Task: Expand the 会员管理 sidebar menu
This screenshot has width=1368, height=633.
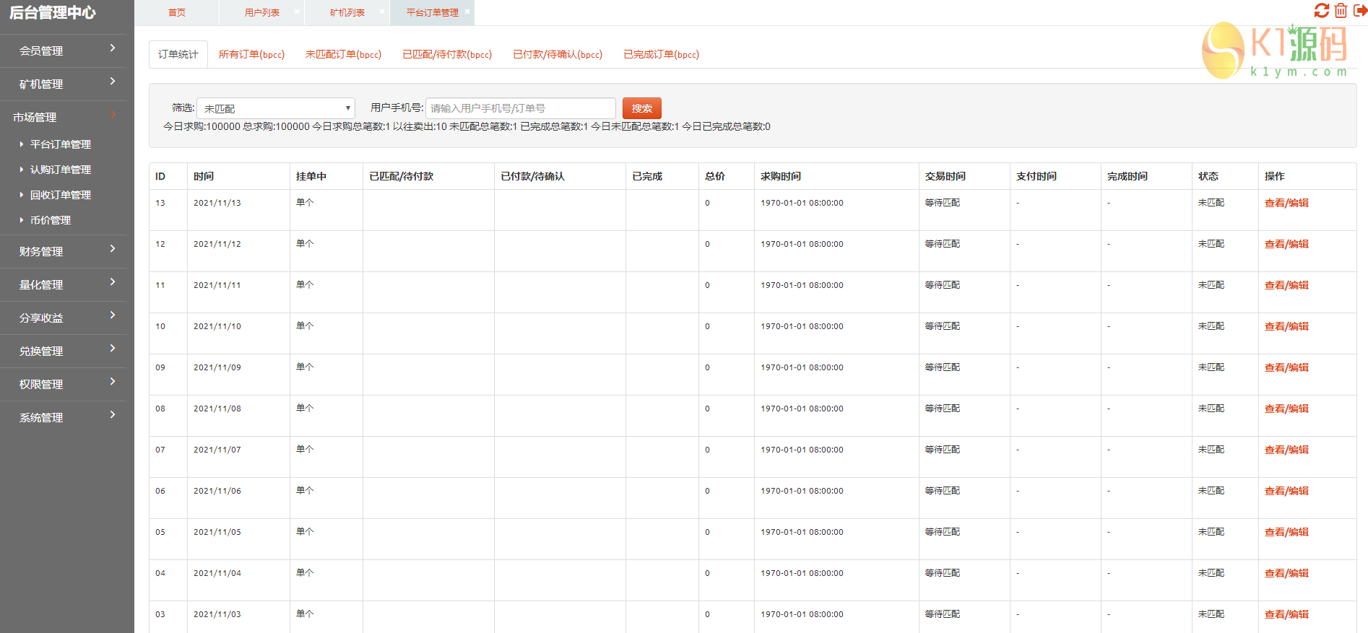Action: 63,51
